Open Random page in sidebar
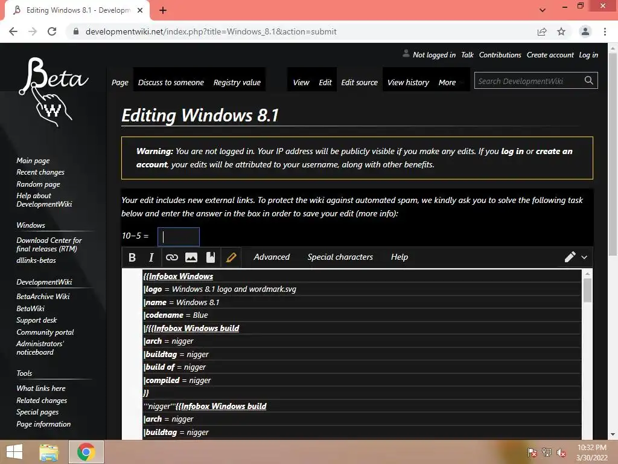This screenshot has width=618, height=464. [x=38, y=184]
